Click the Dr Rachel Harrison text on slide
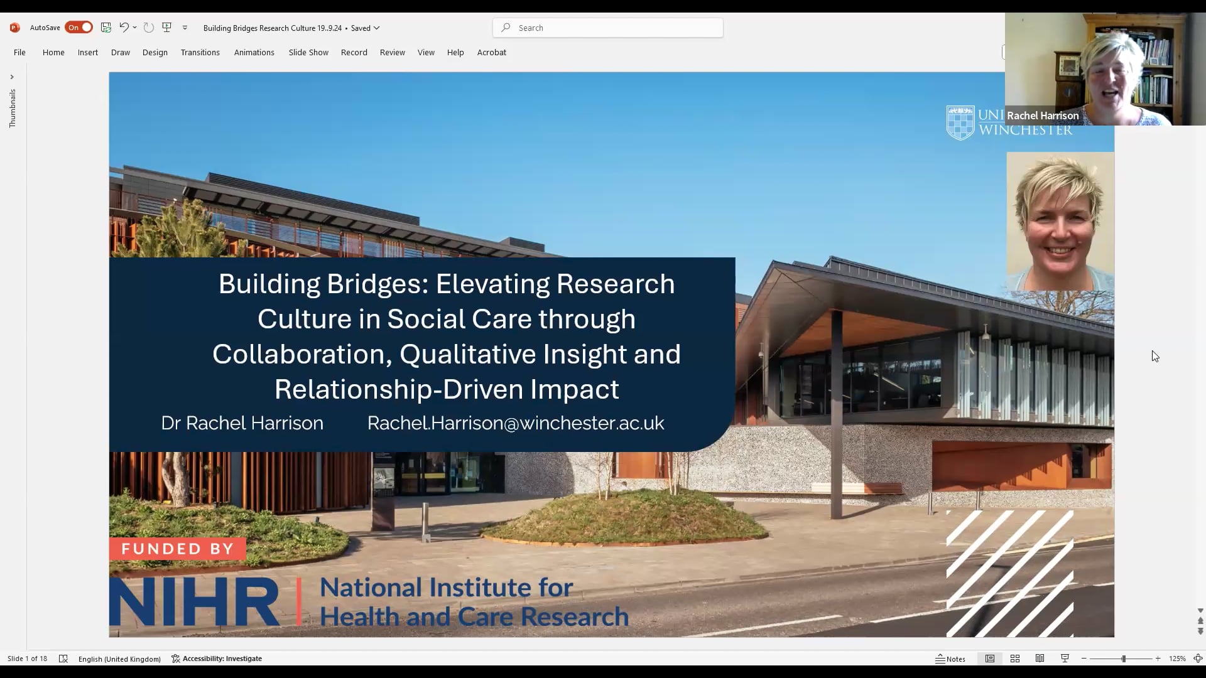Image resolution: width=1206 pixels, height=678 pixels. click(x=242, y=423)
